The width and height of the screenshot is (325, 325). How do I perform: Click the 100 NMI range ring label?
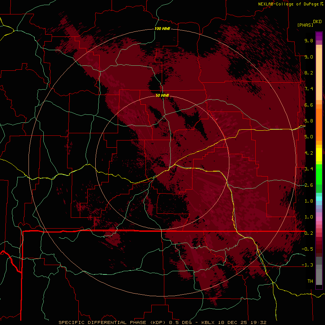pyautogui.click(x=162, y=29)
